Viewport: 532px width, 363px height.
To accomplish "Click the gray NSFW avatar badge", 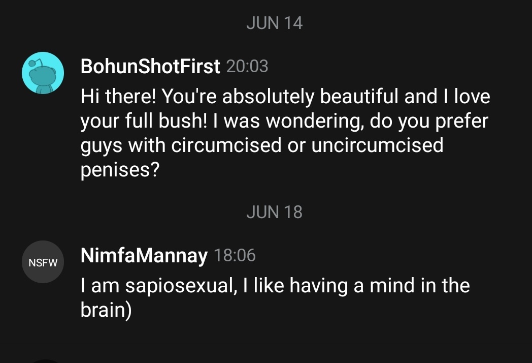I will pyautogui.click(x=43, y=262).
